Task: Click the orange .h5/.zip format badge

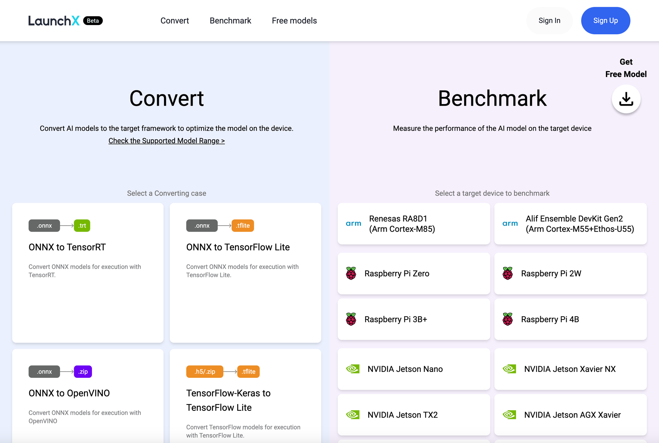Action: 205,372
